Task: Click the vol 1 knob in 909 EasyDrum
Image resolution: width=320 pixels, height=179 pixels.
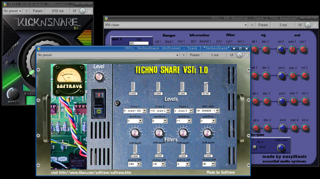Action: click(x=304, y=49)
